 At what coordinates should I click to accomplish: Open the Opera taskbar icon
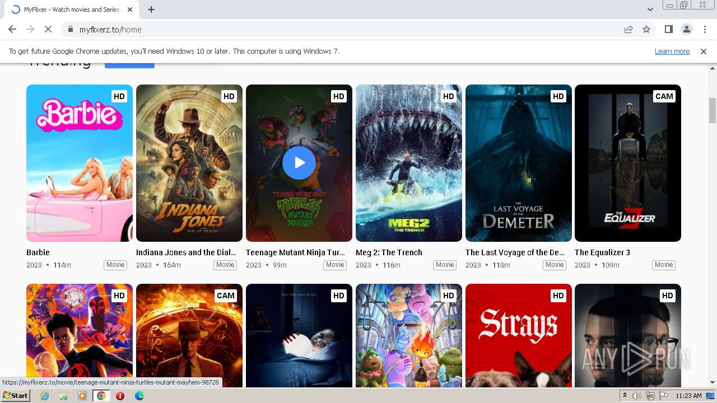tap(120, 396)
